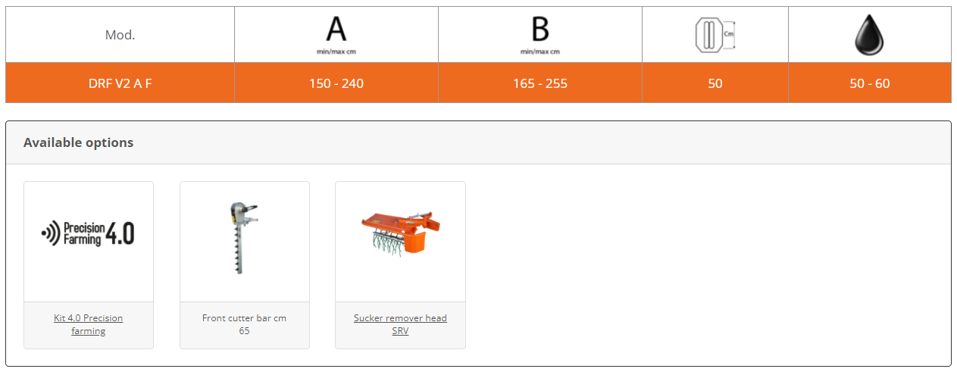Click the 150 - 240 value cell

pos(336,83)
